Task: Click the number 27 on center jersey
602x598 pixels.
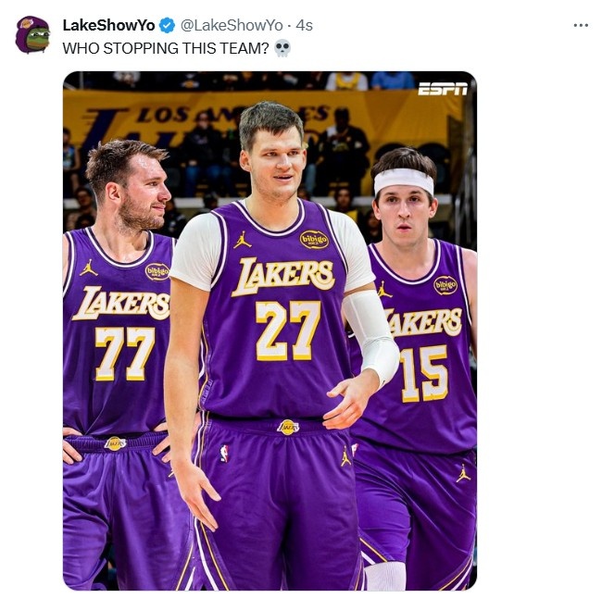Action: pyautogui.click(x=288, y=330)
